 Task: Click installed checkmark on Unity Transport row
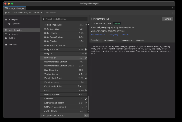point(86,49)
